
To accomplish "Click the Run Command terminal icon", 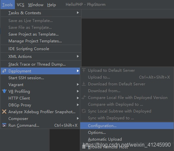I will pyautogui.click(x=4, y=125).
